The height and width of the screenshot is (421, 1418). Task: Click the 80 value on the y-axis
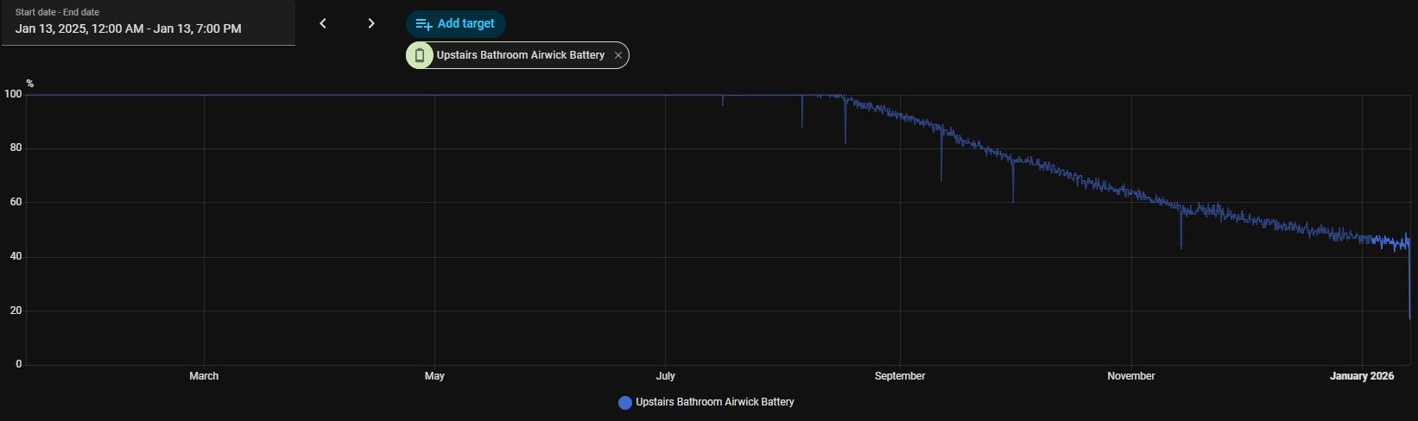(16, 148)
